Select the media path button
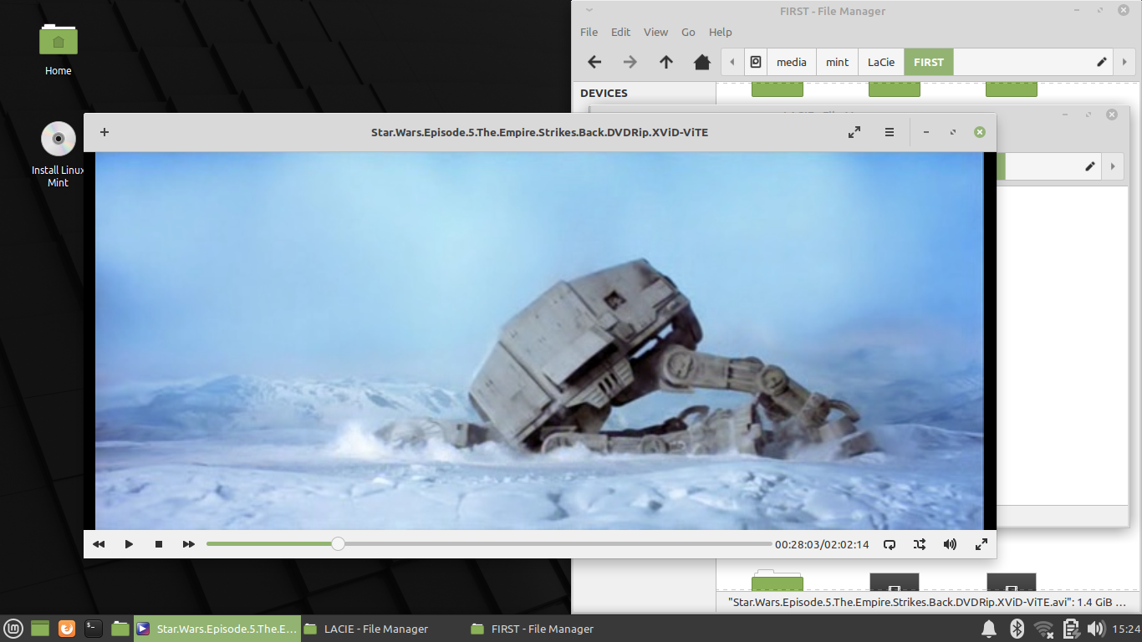Screen dimensions: 1142x642 tap(792, 62)
